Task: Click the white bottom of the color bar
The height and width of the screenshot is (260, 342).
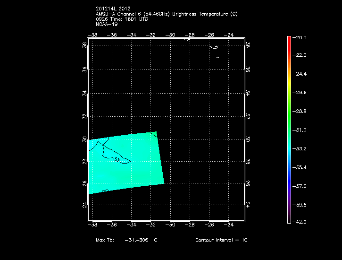Action: (289, 219)
